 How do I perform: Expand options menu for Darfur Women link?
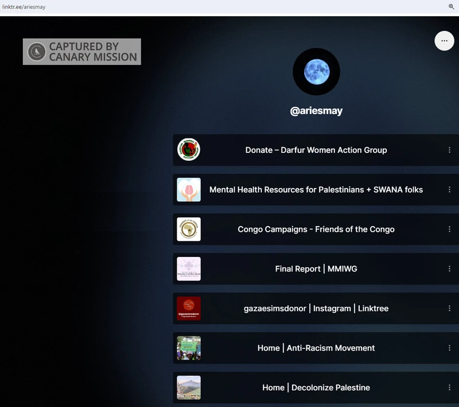pos(449,150)
